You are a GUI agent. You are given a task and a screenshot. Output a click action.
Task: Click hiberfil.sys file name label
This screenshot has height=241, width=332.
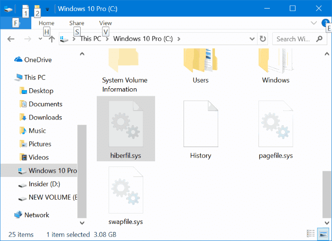point(126,156)
